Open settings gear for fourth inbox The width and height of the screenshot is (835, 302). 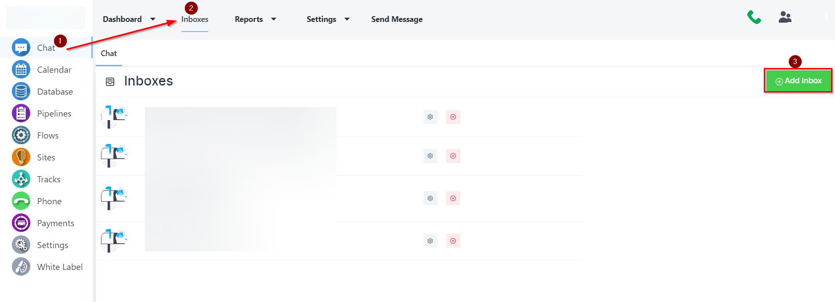point(430,241)
